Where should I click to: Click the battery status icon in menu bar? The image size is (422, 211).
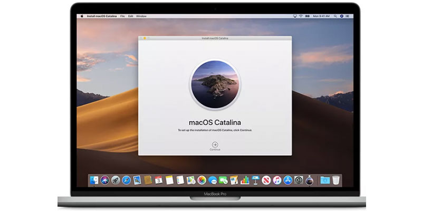pos(307,16)
